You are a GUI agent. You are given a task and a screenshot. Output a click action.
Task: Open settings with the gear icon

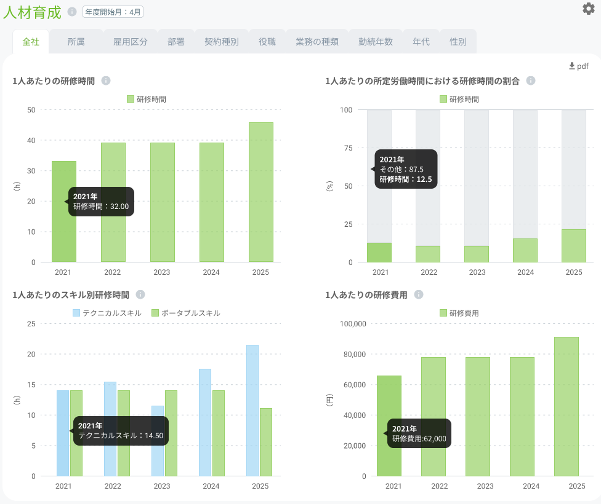[x=588, y=9]
